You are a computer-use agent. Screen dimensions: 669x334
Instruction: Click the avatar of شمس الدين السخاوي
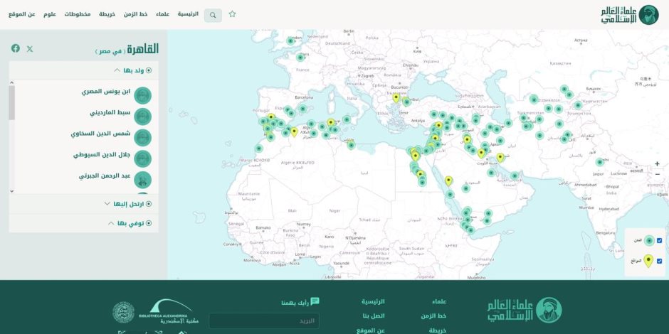click(x=142, y=137)
